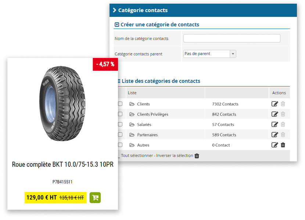Click the 57 Contacts count

pyautogui.click(x=223, y=125)
